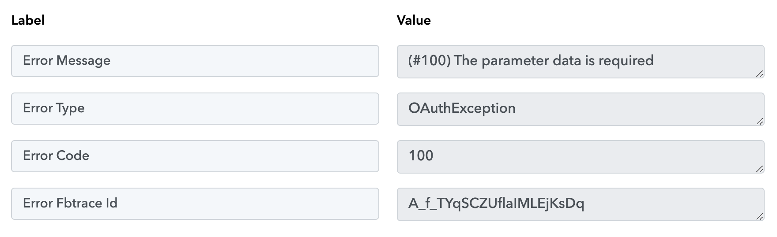Click the Label column heading
The height and width of the screenshot is (237, 777).
tap(28, 20)
